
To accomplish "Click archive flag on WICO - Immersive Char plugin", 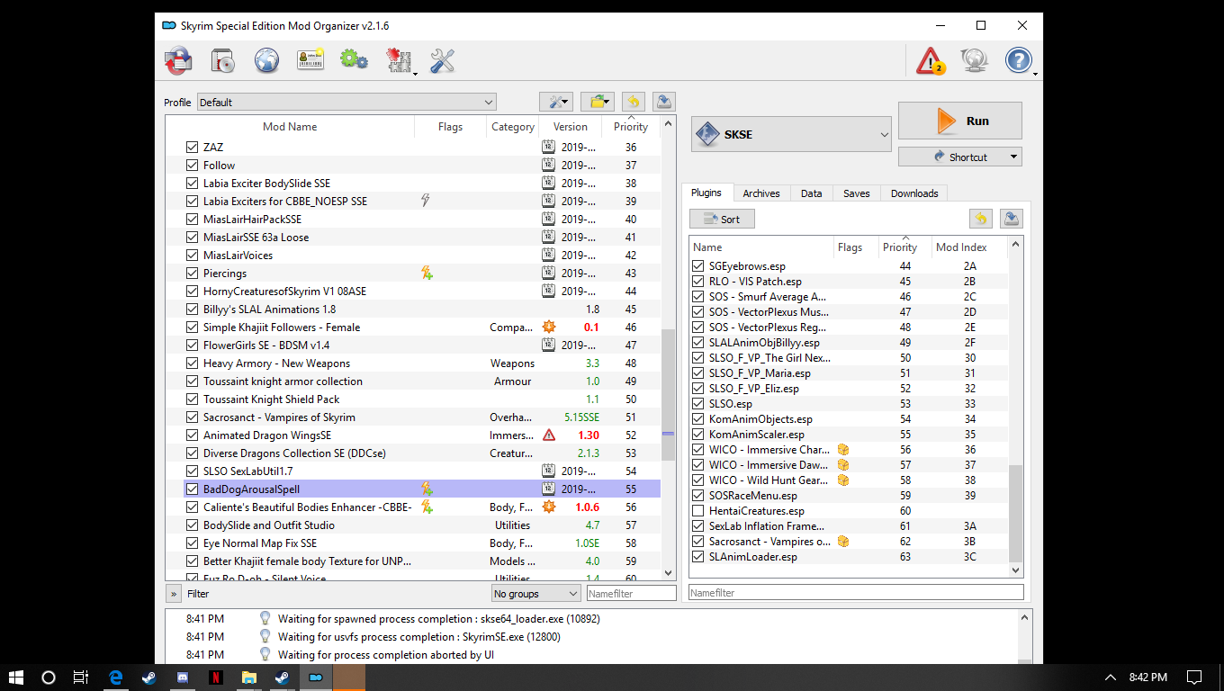I will pyautogui.click(x=843, y=450).
